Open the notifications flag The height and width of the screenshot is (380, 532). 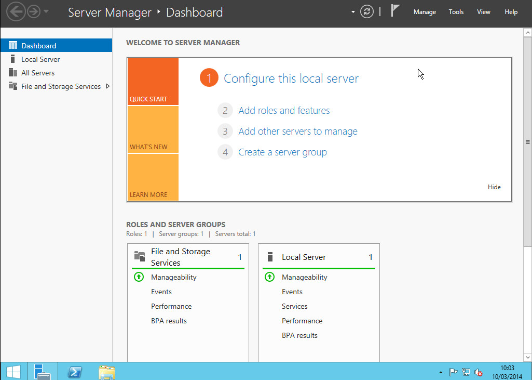point(395,10)
